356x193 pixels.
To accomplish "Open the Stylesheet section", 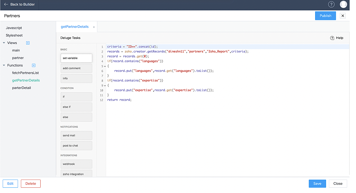I will pos(14,36).
